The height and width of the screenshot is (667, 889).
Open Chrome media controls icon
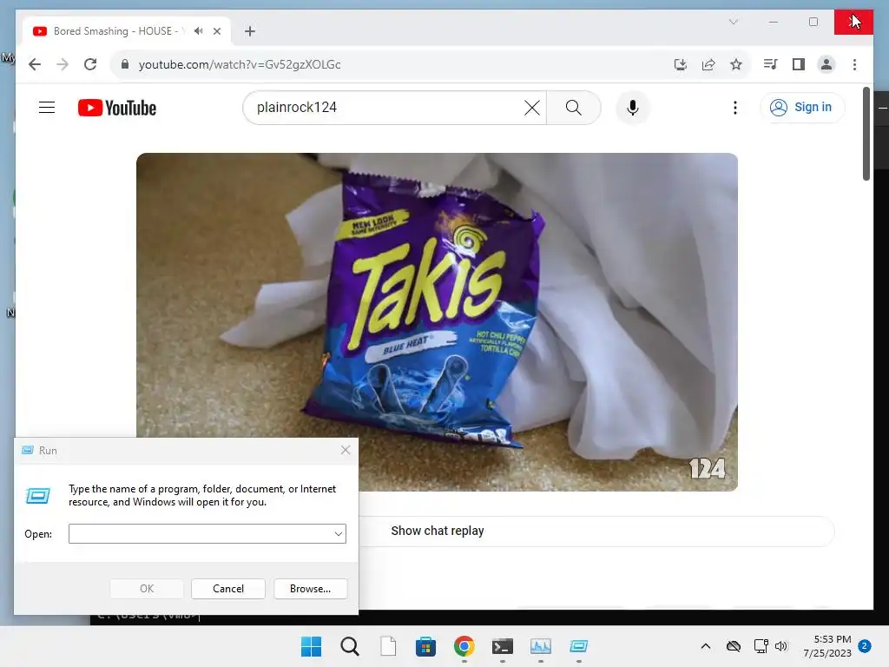click(x=770, y=64)
